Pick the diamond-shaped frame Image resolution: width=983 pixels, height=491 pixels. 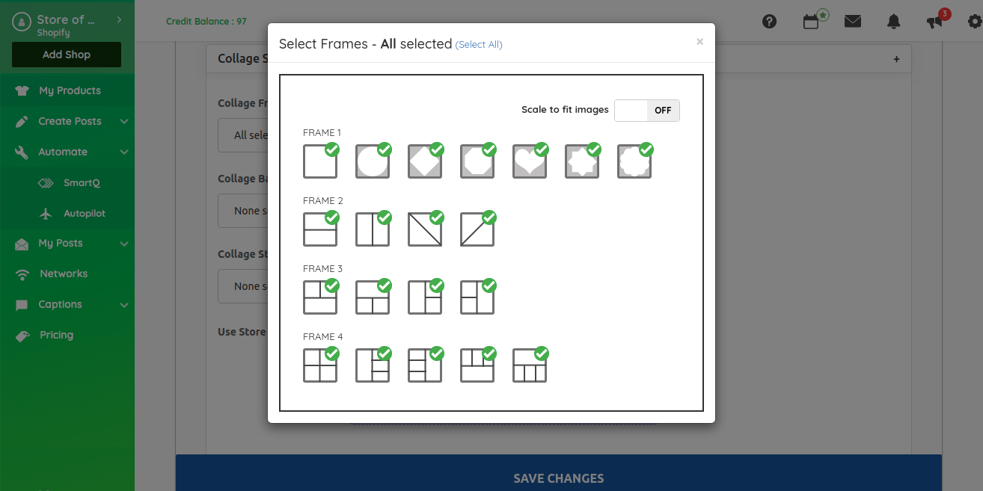424,161
